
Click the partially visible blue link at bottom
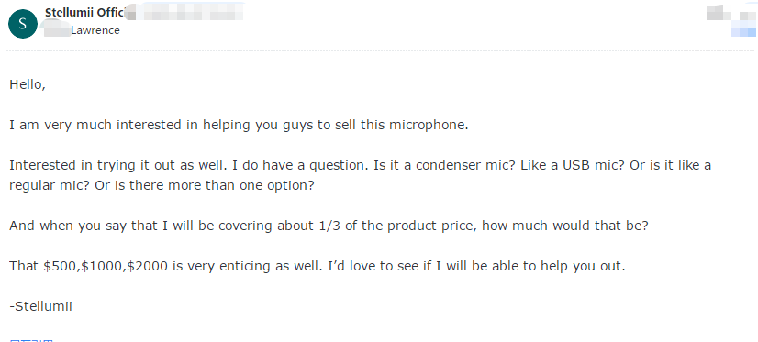(x=31, y=340)
